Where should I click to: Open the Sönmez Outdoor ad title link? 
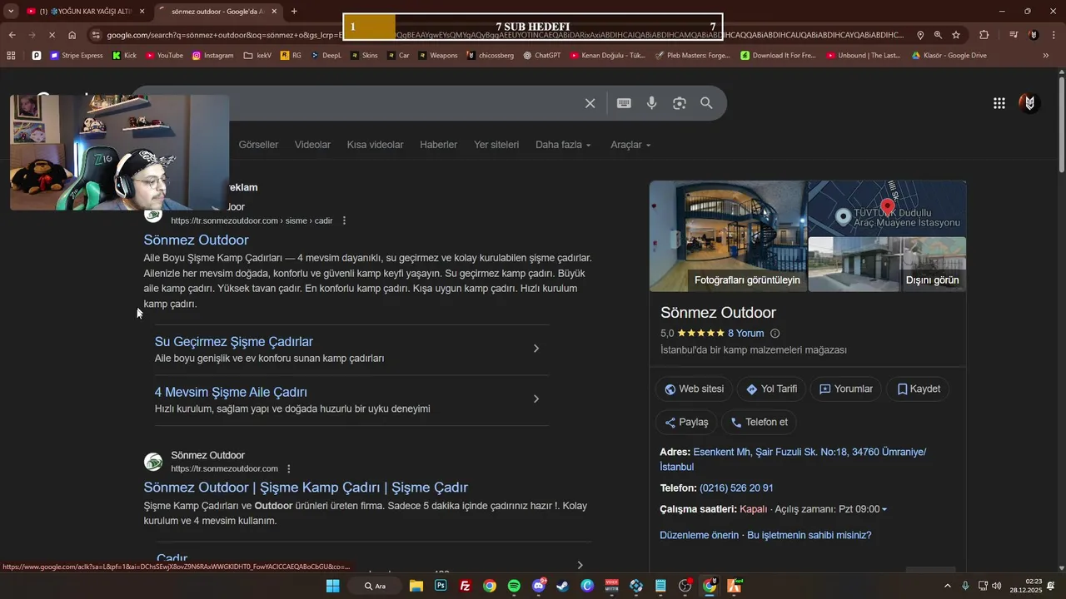point(196,240)
